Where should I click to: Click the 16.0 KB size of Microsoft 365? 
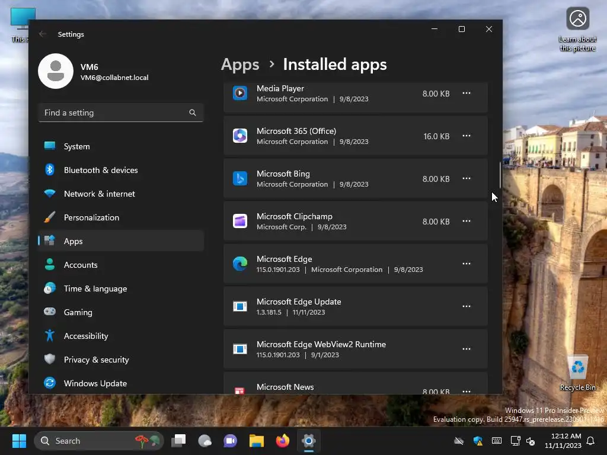pyautogui.click(x=436, y=136)
